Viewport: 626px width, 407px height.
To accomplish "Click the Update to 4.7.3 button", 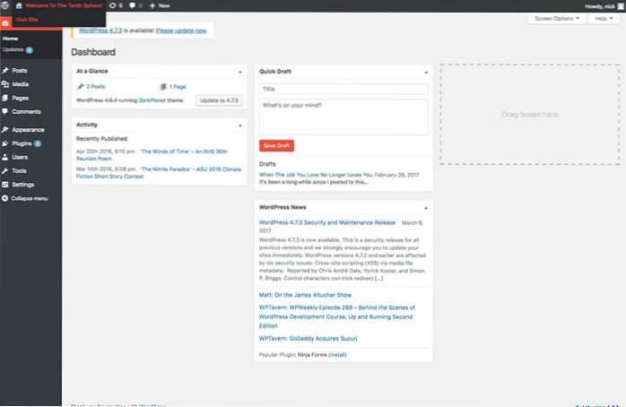I will 219,100.
